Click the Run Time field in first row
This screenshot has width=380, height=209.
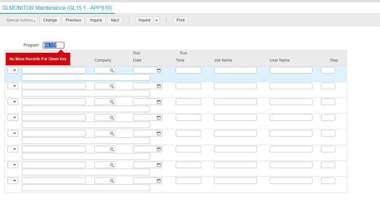point(189,70)
